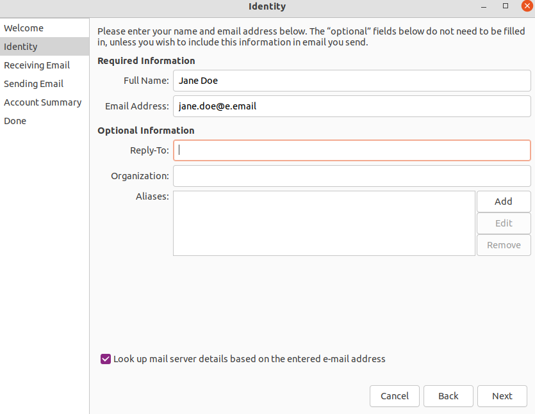Image resolution: width=535 pixels, height=414 pixels.
Task: Go Back to the previous step
Action: point(448,396)
